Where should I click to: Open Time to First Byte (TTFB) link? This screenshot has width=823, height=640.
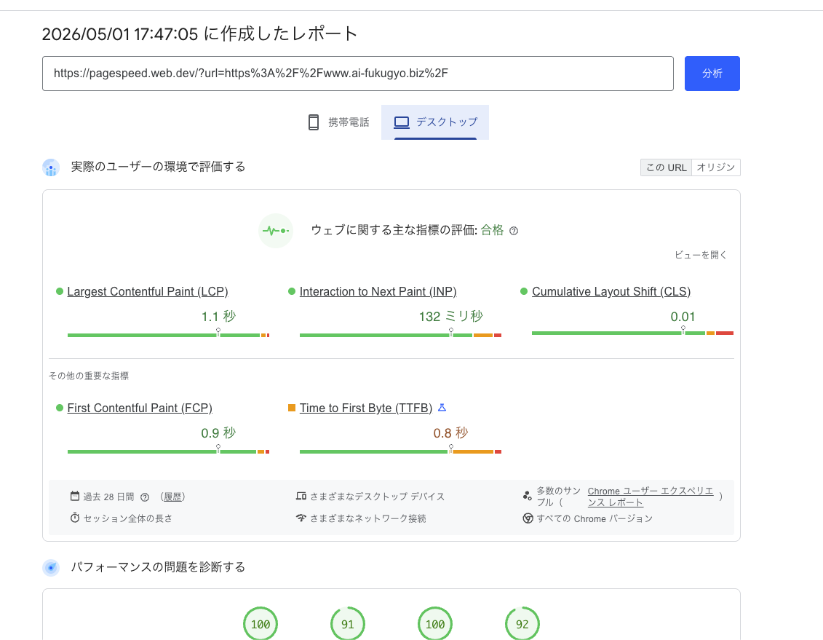pos(366,408)
